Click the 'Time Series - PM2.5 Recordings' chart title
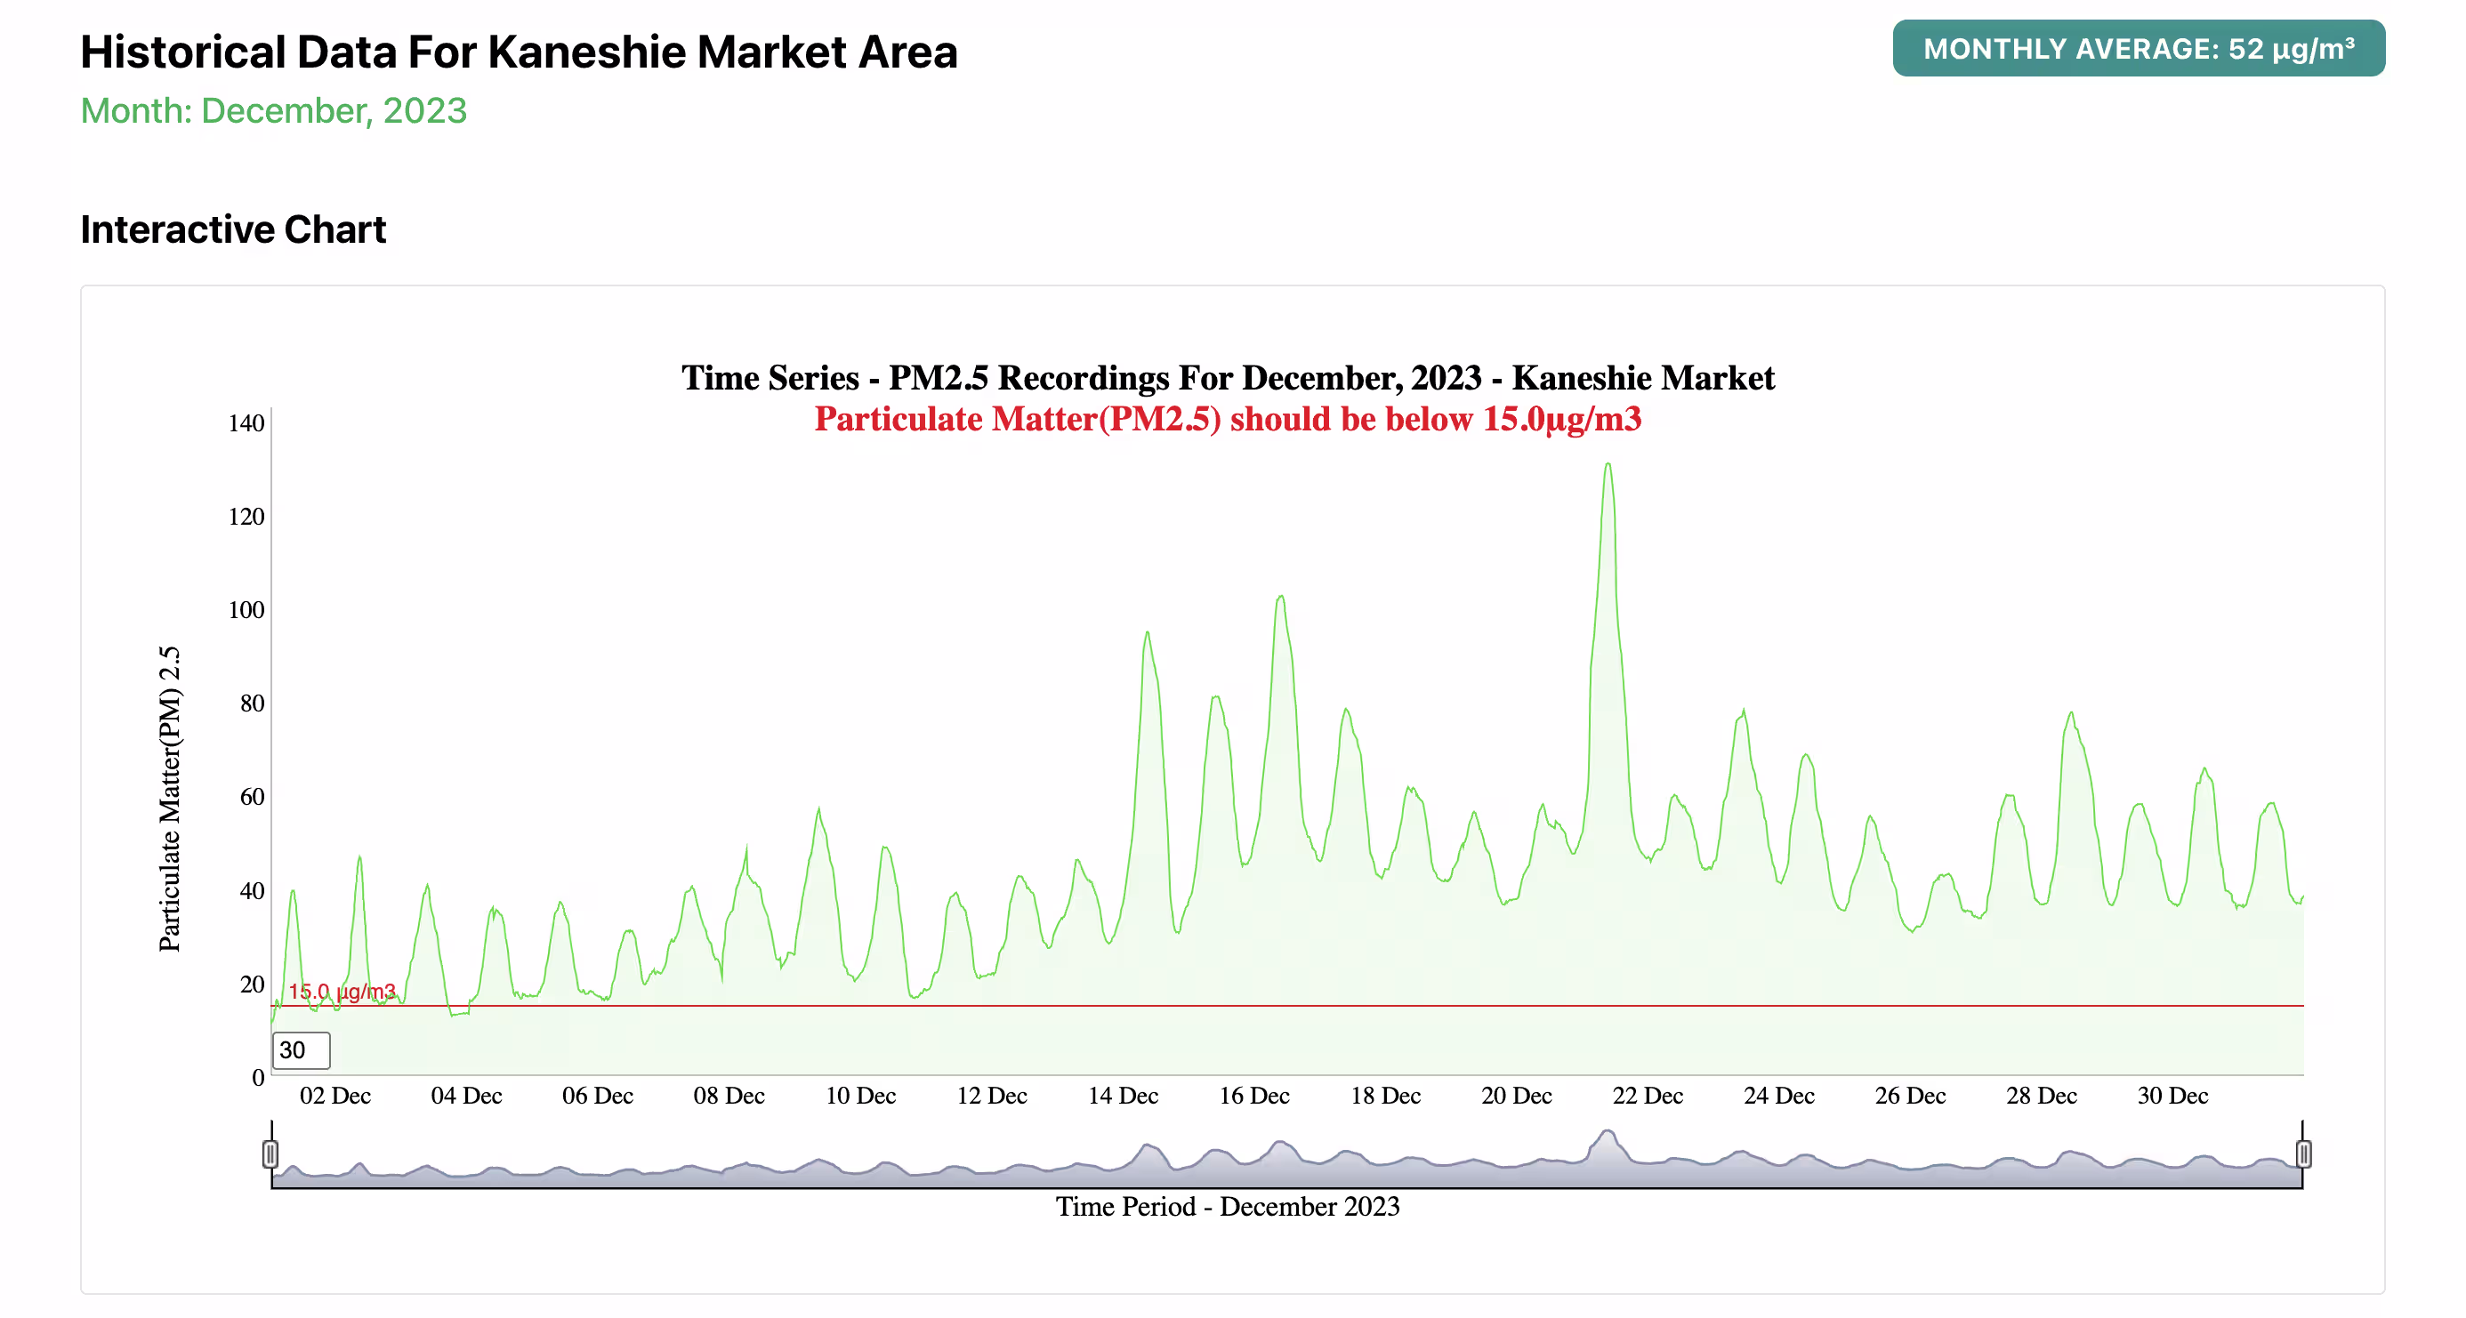The height and width of the screenshot is (1318, 2466). pos(1228,378)
